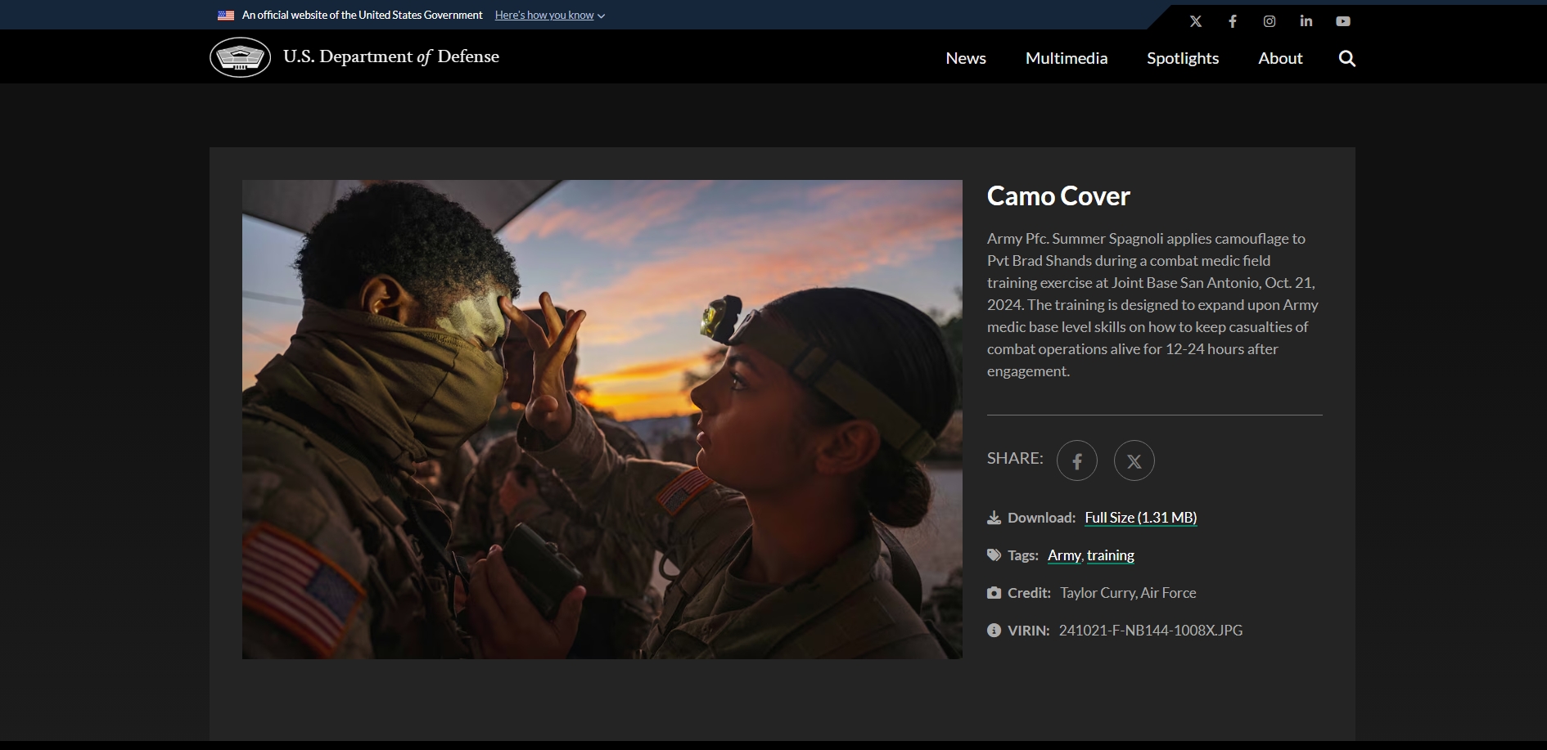
Task: Follow the Army tag link
Action: 1064,555
